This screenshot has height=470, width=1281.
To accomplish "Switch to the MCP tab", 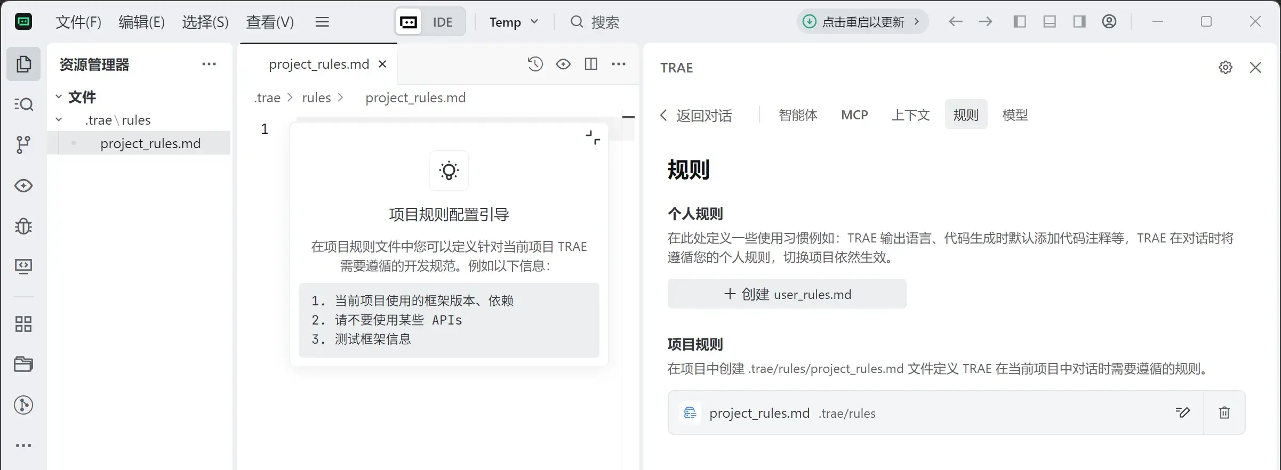I will pyautogui.click(x=854, y=115).
